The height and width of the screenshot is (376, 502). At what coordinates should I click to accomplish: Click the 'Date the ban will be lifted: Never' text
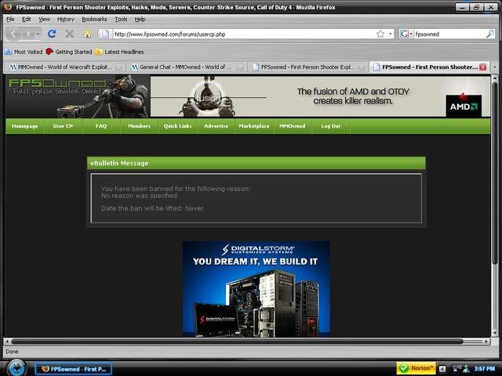(x=152, y=208)
